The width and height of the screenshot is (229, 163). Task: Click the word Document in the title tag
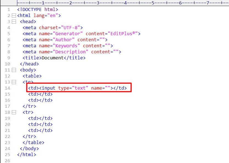[52, 58]
